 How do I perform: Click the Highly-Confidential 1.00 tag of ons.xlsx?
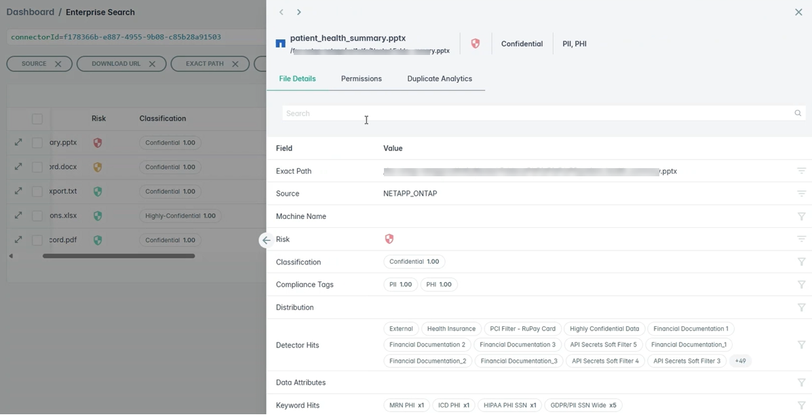tap(180, 216)
